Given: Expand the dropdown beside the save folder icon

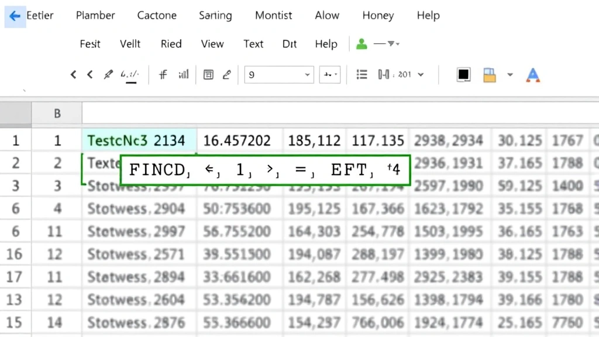Looking at the screenshot, I should (x=510, y=74).
